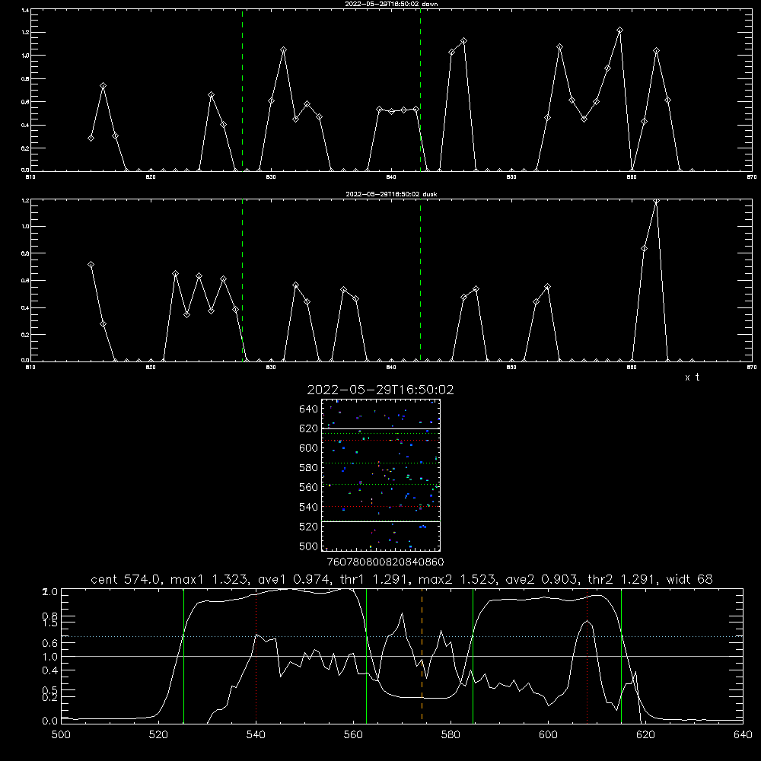Click the tallest peak diamond in dusk plot
The image size is (761, 761).
pyautogui.click(x=656, y=202)
